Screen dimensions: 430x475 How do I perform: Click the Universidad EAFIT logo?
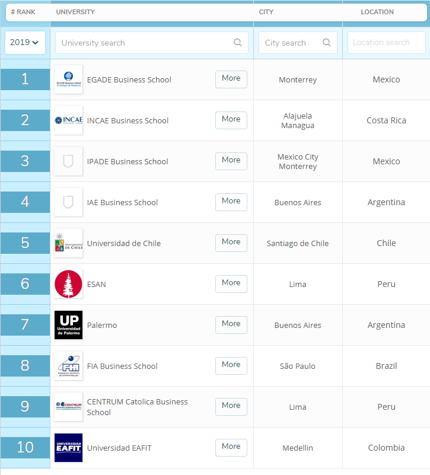[68, 448]
